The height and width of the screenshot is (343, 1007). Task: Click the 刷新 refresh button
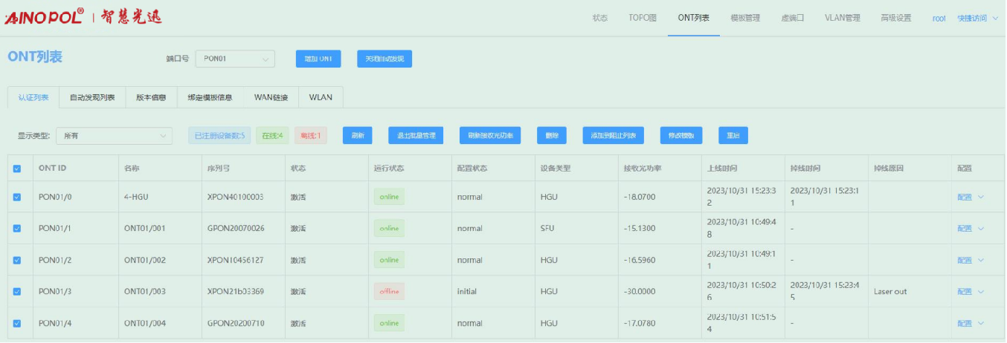[x=357, y=135]
